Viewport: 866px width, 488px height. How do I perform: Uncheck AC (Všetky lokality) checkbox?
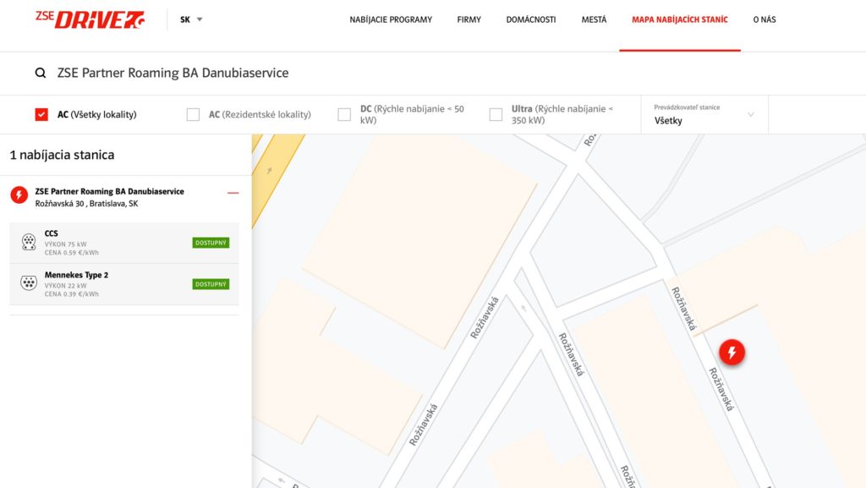point(41,114)
